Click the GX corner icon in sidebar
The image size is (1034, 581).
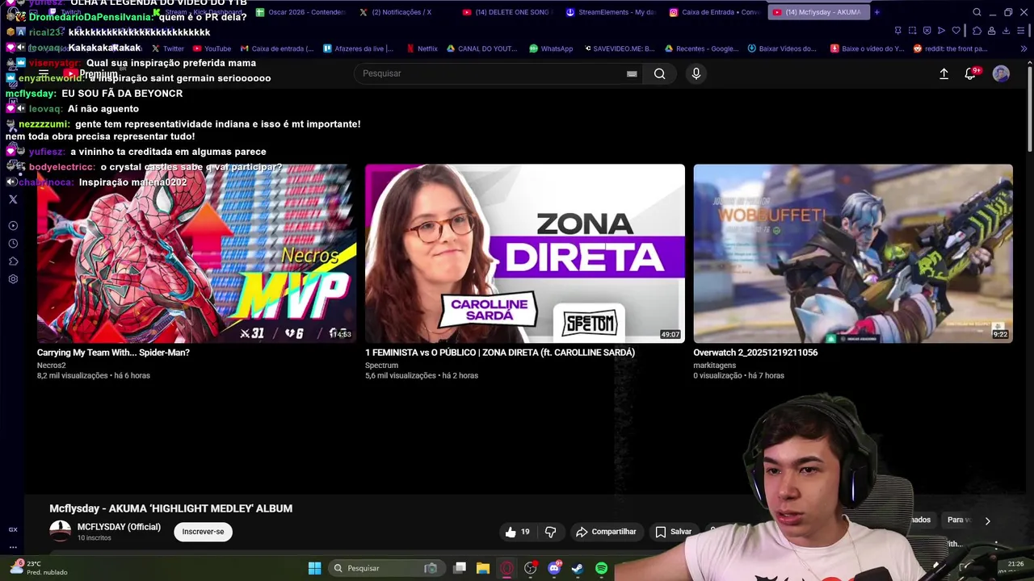point(13,529)
